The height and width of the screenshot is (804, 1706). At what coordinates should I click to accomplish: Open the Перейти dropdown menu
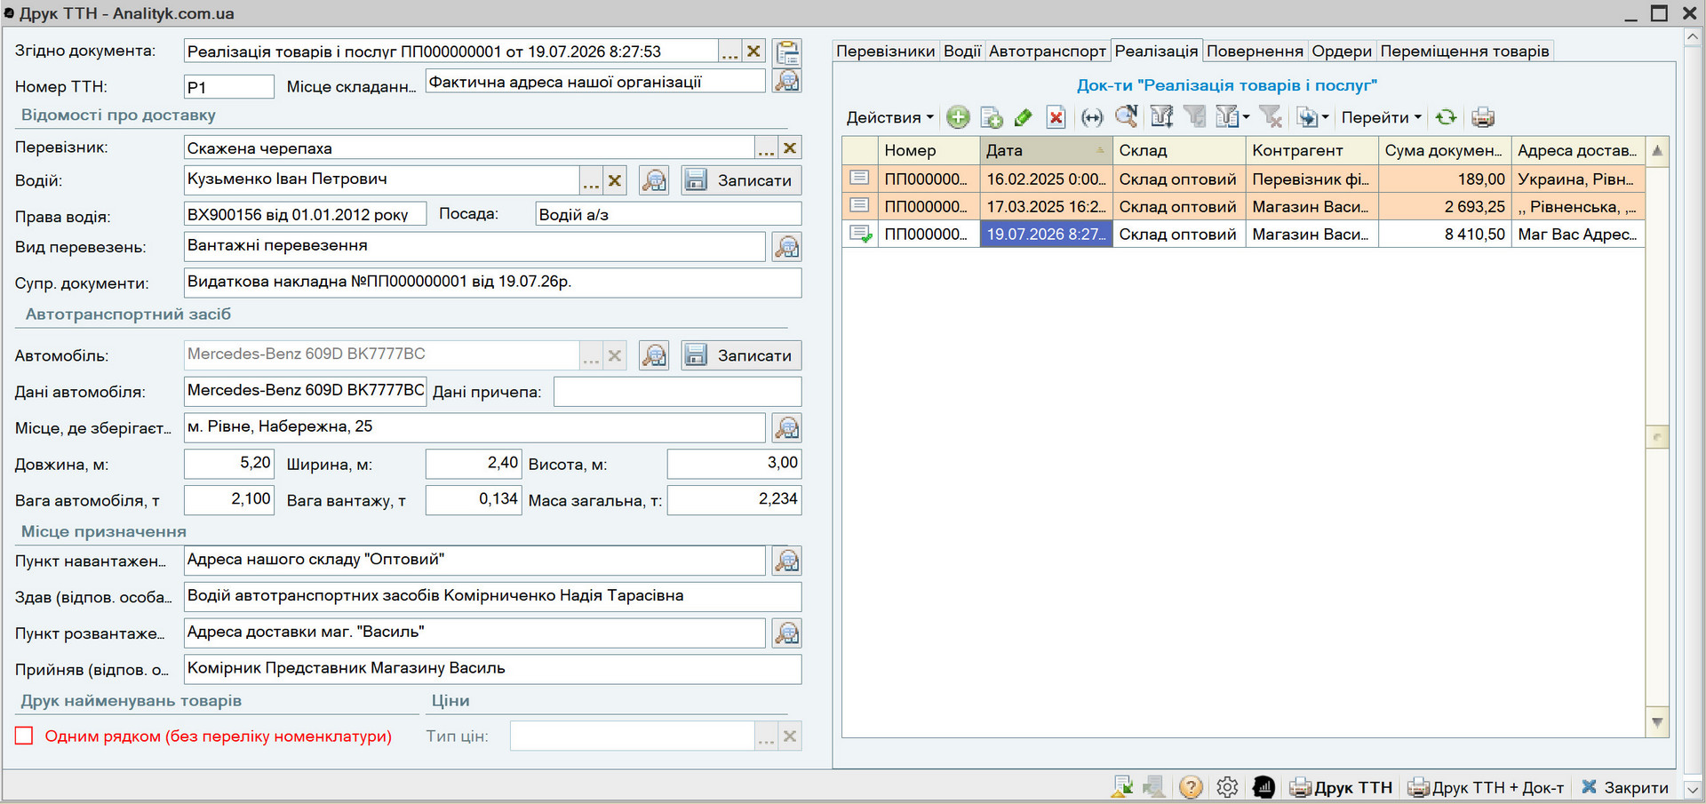click(1381, 117)
